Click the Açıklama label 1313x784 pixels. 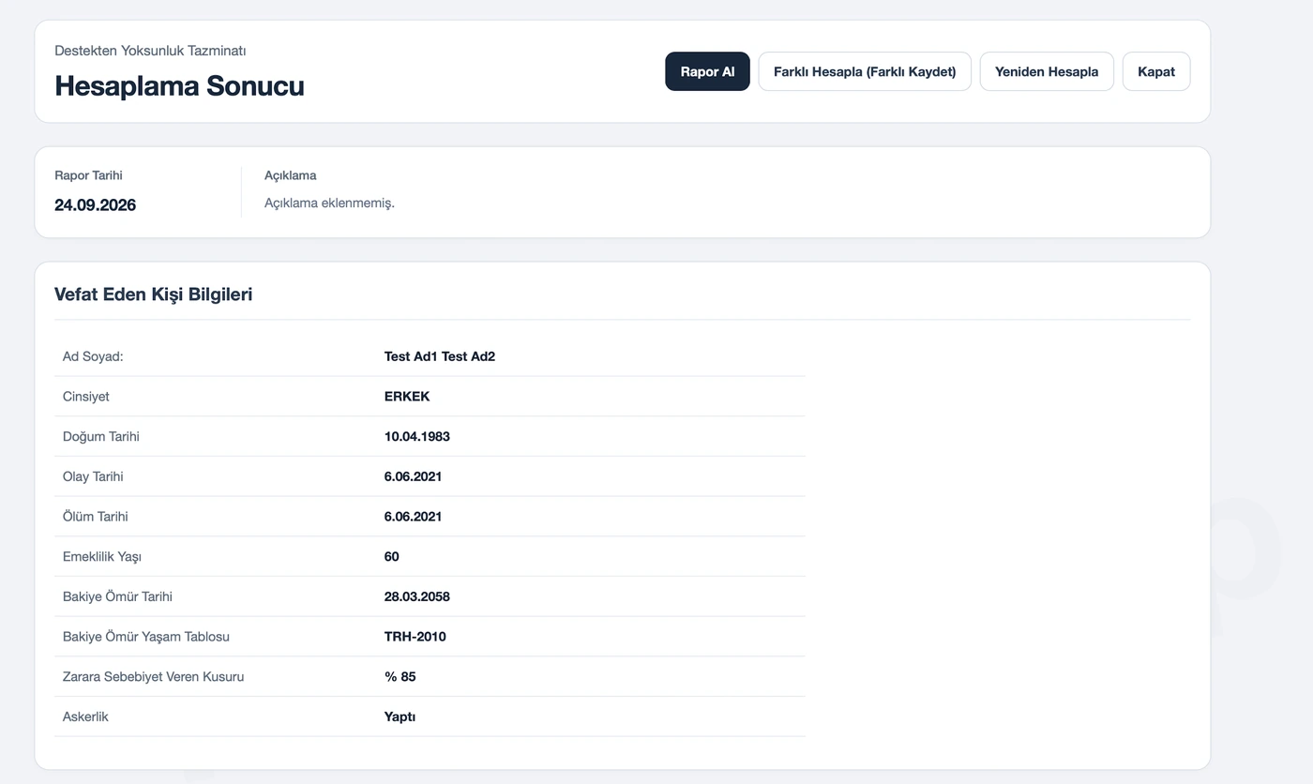click(290, 175)
